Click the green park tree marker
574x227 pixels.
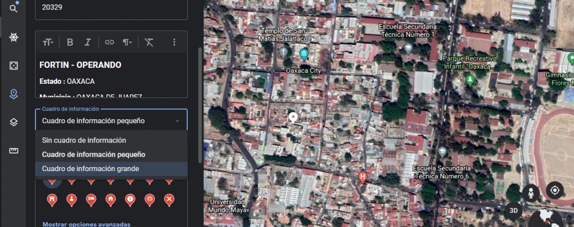pyautogui.click(x=470, y=79)
